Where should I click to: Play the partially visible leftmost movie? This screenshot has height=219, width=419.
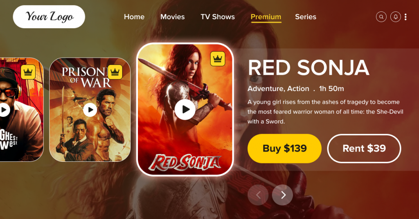[x=4, y=109]
